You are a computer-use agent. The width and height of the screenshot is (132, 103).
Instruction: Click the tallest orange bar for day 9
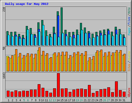point(39,59)
